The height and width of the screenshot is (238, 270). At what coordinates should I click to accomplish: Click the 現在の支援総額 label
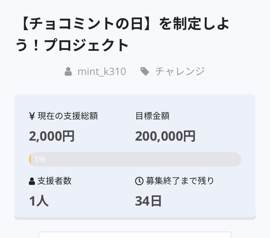(68, 116)
